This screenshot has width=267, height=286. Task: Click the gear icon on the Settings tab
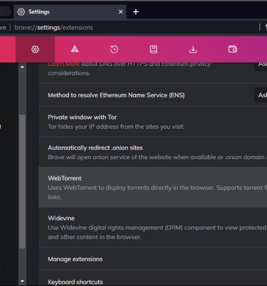tap(21, 12)
